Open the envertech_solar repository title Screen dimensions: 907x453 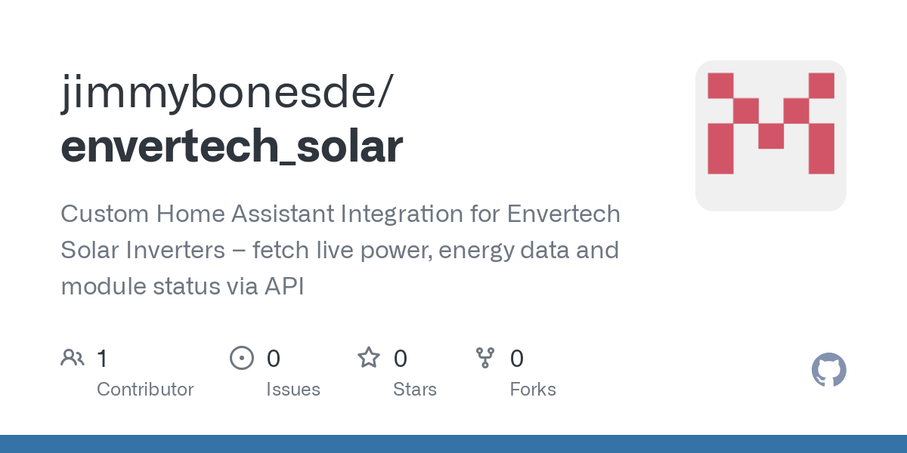point(231,146)
